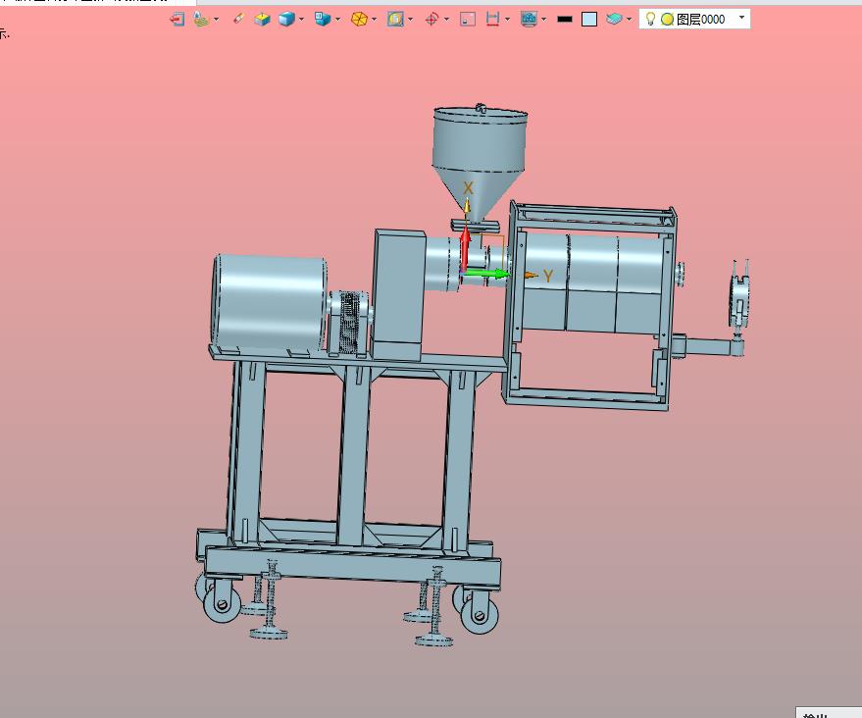The height and width of the screenshot is (718, 862).
Task: Click the monitor display icon
Action: coord(529,20)
